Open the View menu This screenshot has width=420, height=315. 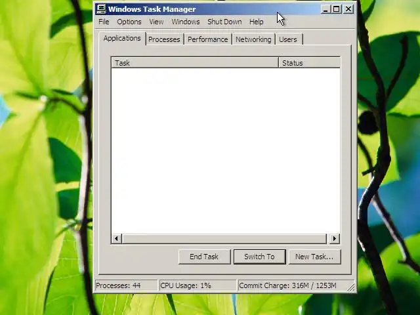[x=156, y=22]
